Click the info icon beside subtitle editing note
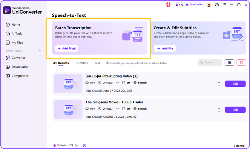The image size is (250, 149). point(108,63)
